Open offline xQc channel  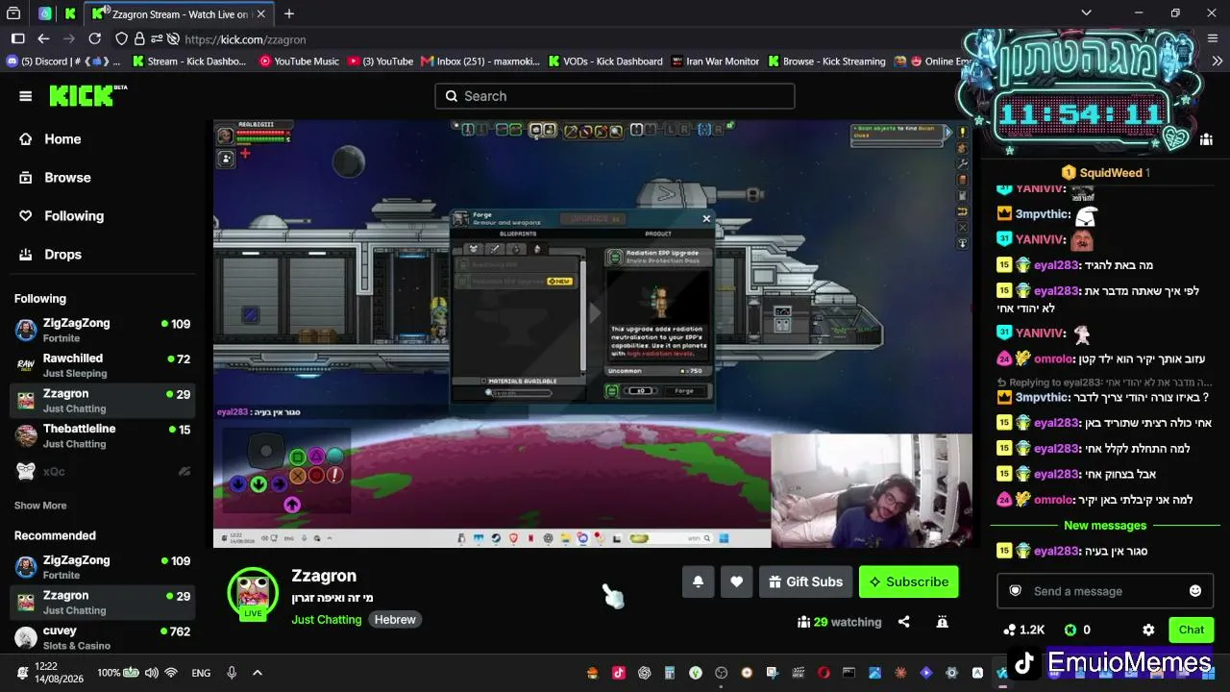103,471
